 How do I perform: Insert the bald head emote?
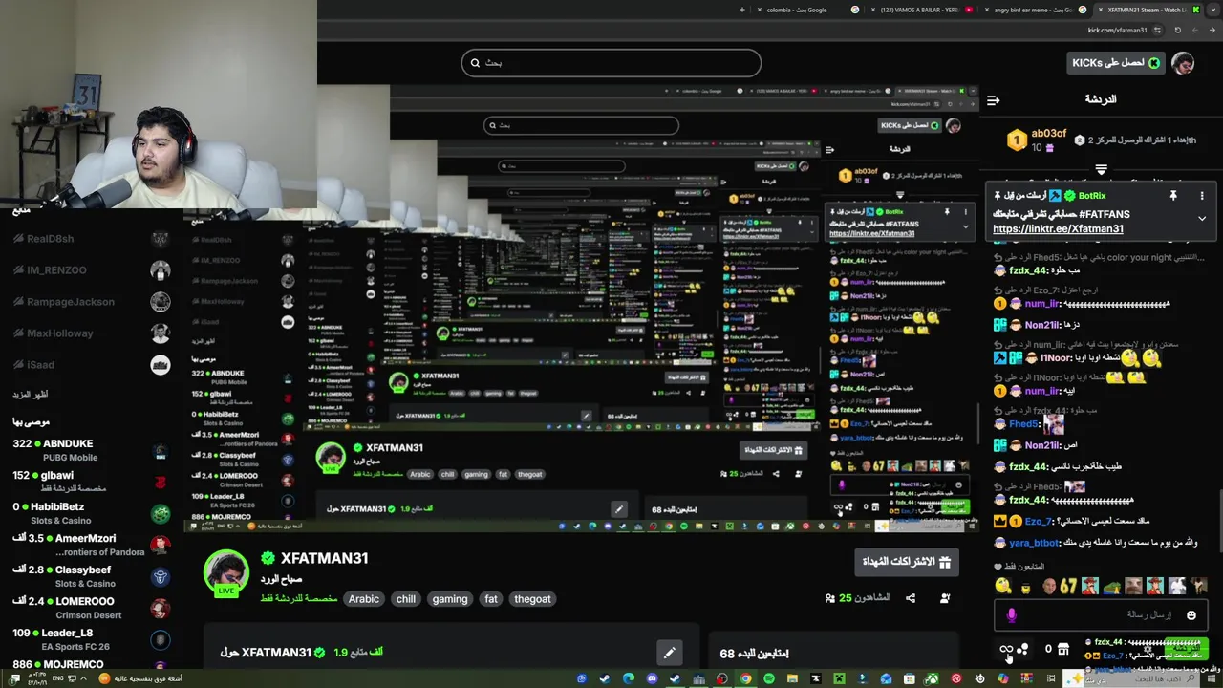1049,586
